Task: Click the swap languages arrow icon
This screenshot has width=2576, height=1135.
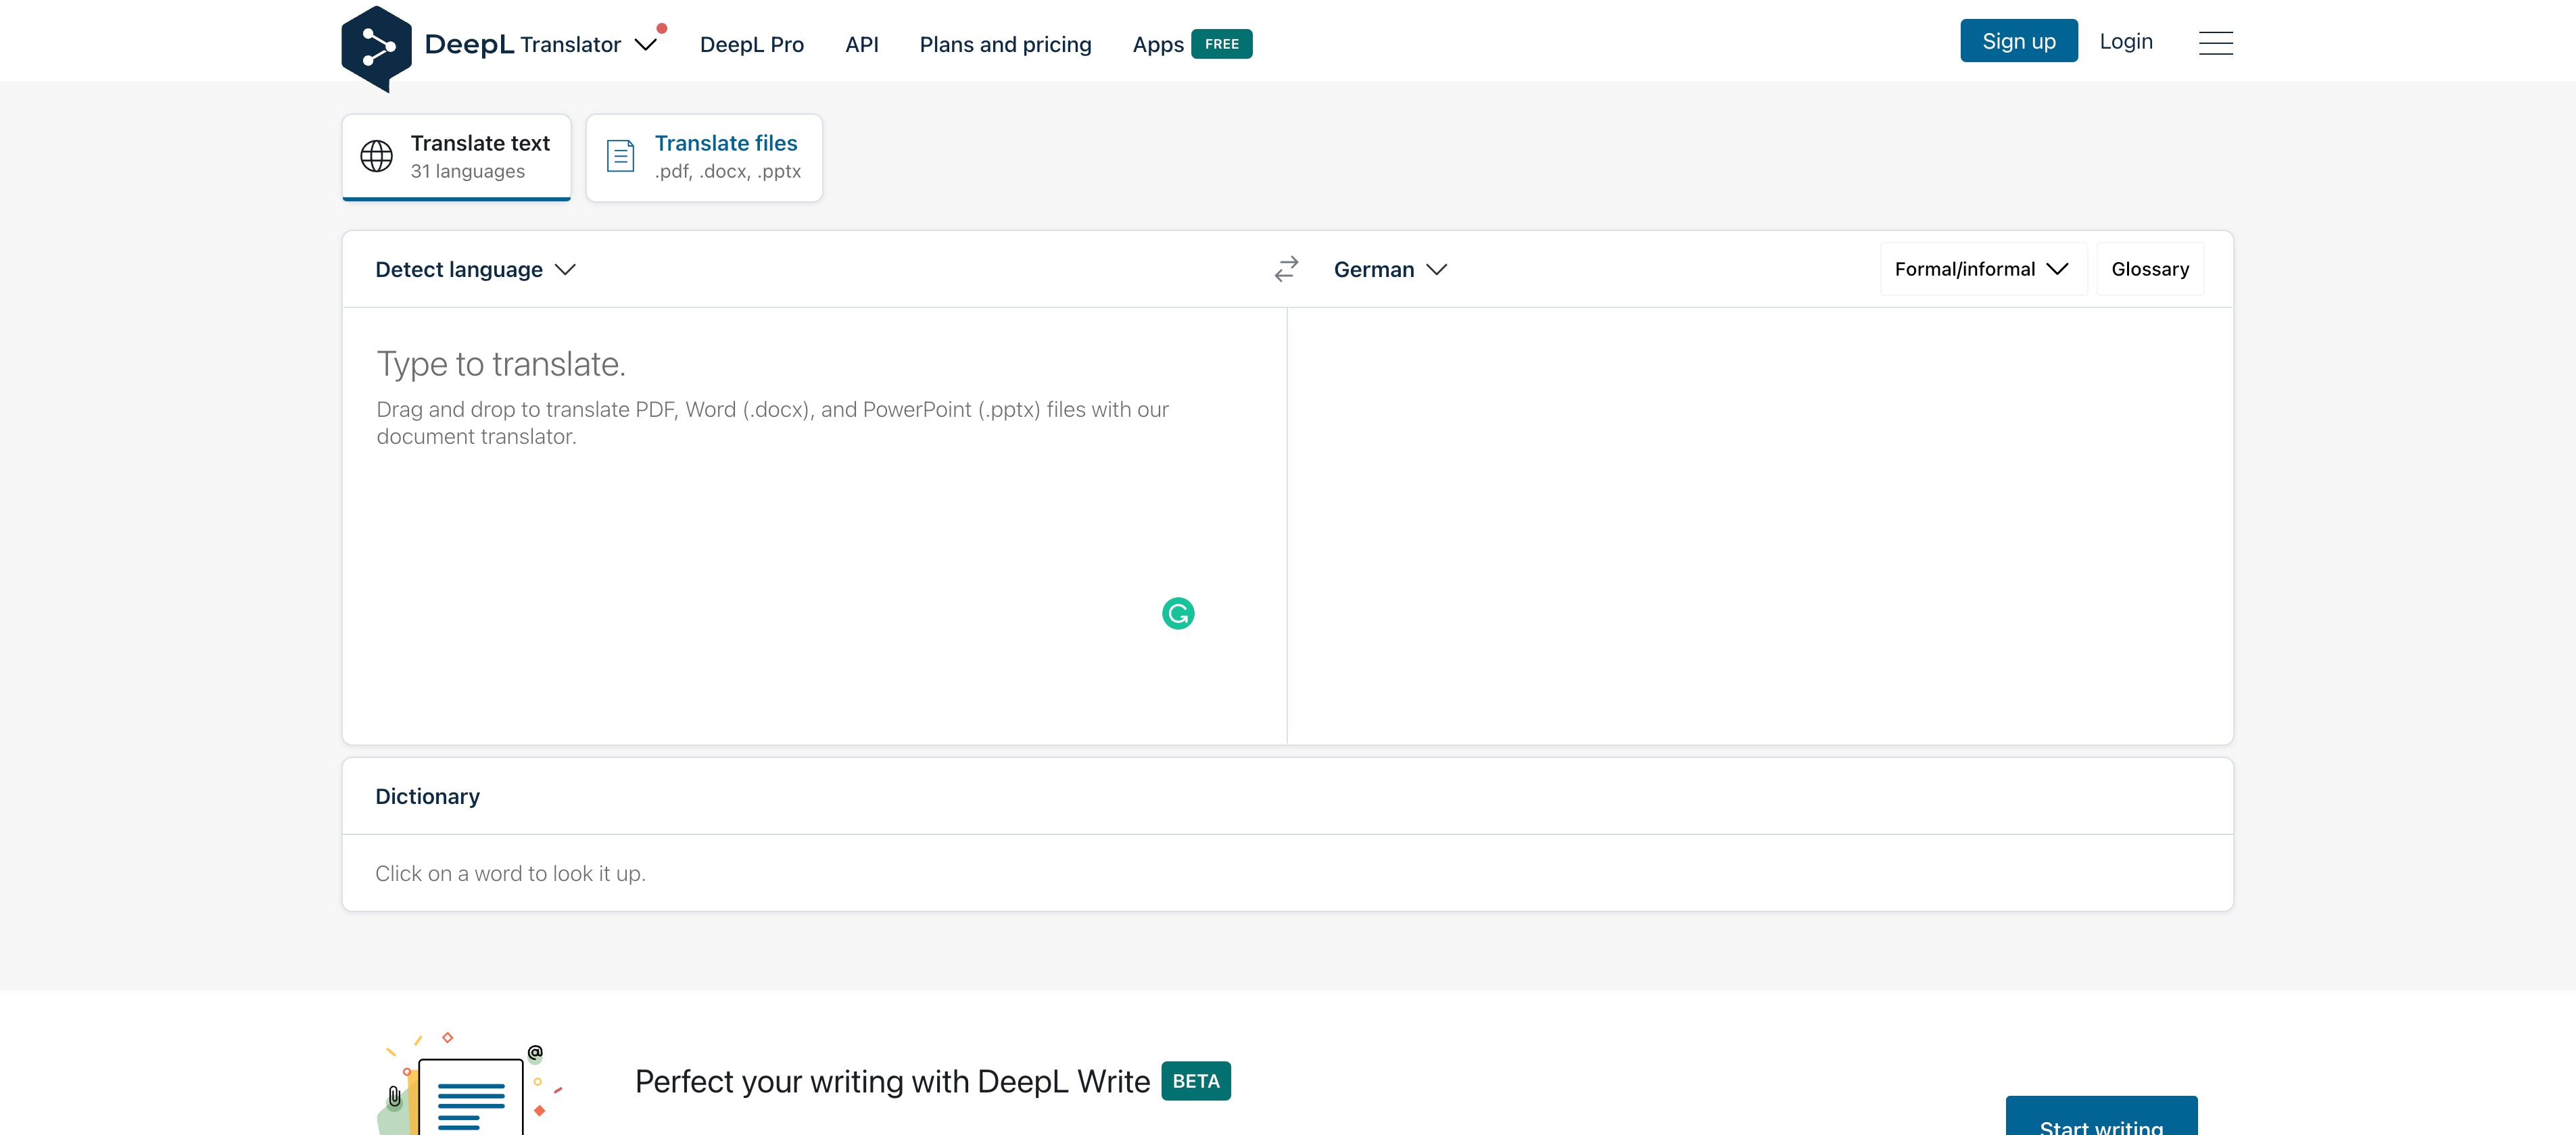Action: (1287, 268)
